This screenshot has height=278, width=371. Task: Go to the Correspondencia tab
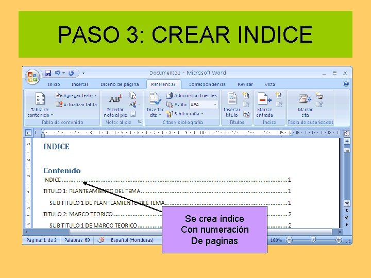click(x=207, y=84)
